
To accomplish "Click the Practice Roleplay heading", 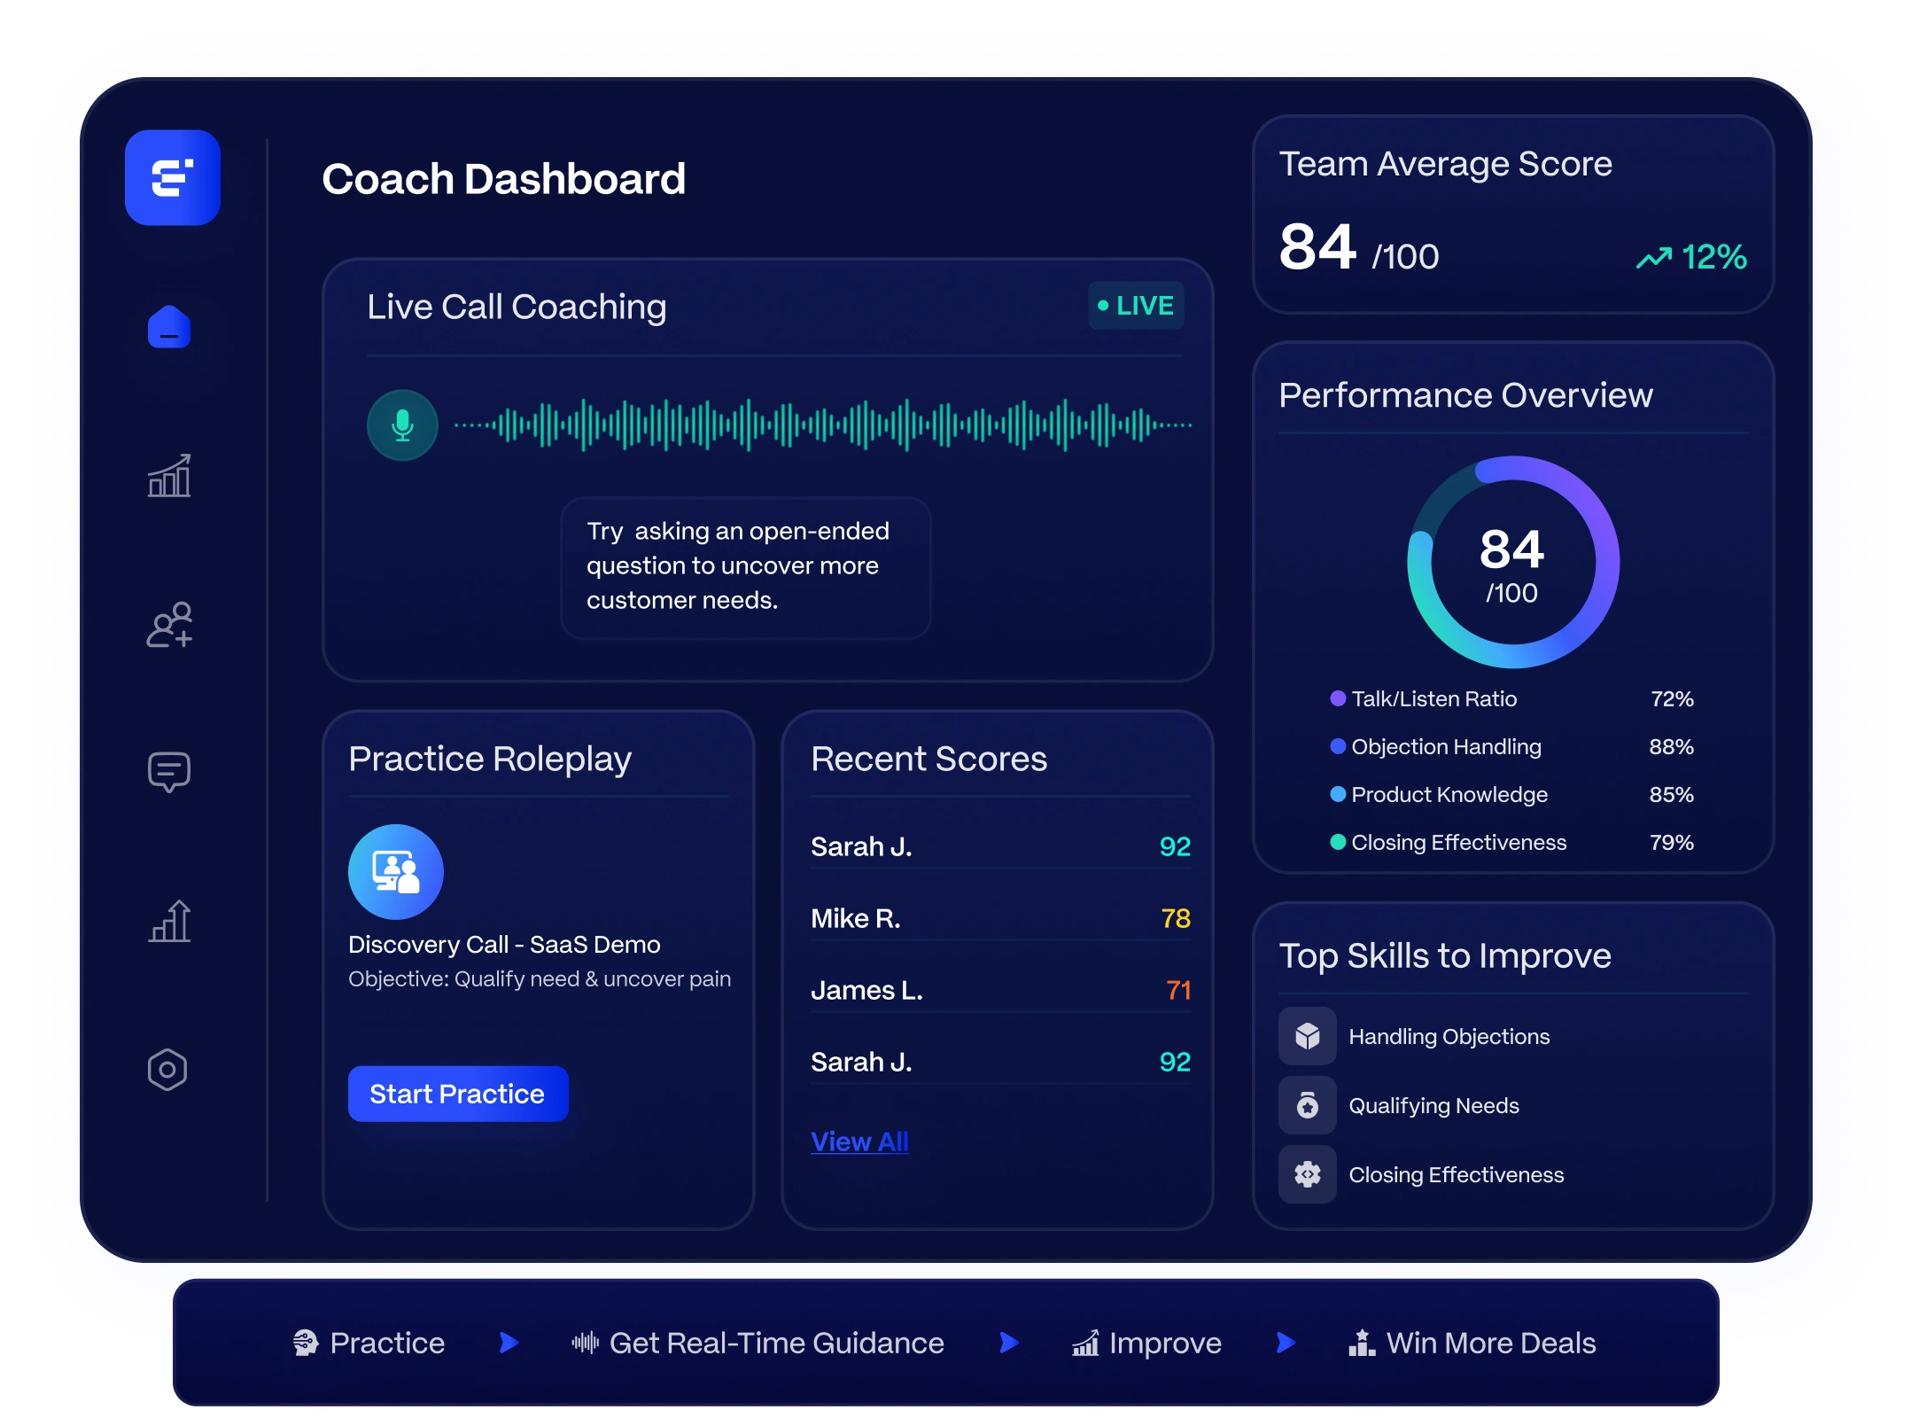I will 490,759.
